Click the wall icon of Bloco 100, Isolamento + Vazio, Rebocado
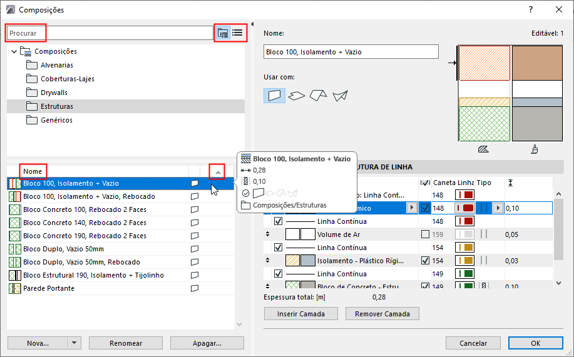 click(195, 196)
